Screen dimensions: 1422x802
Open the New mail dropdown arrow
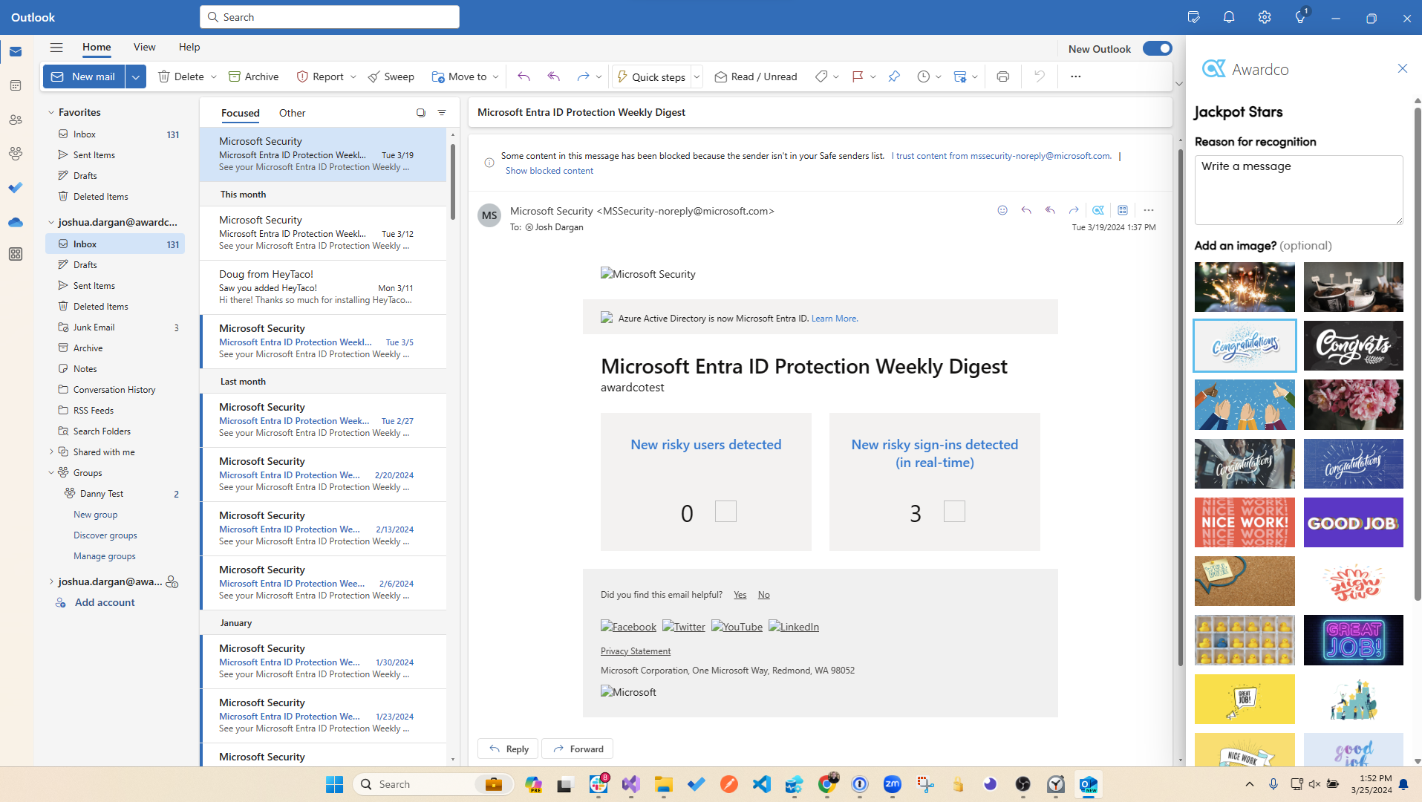(136, 76)
